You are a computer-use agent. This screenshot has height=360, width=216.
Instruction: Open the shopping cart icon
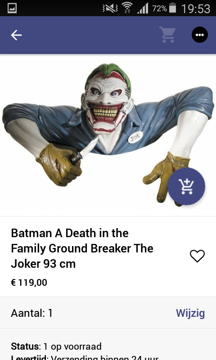[167, 35]
